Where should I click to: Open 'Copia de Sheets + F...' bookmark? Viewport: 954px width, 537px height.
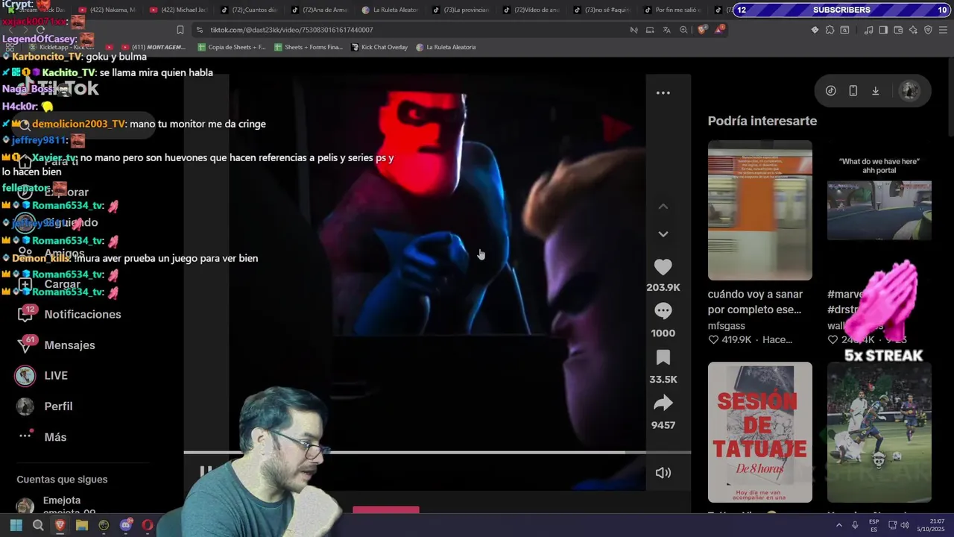coord(232,47)
